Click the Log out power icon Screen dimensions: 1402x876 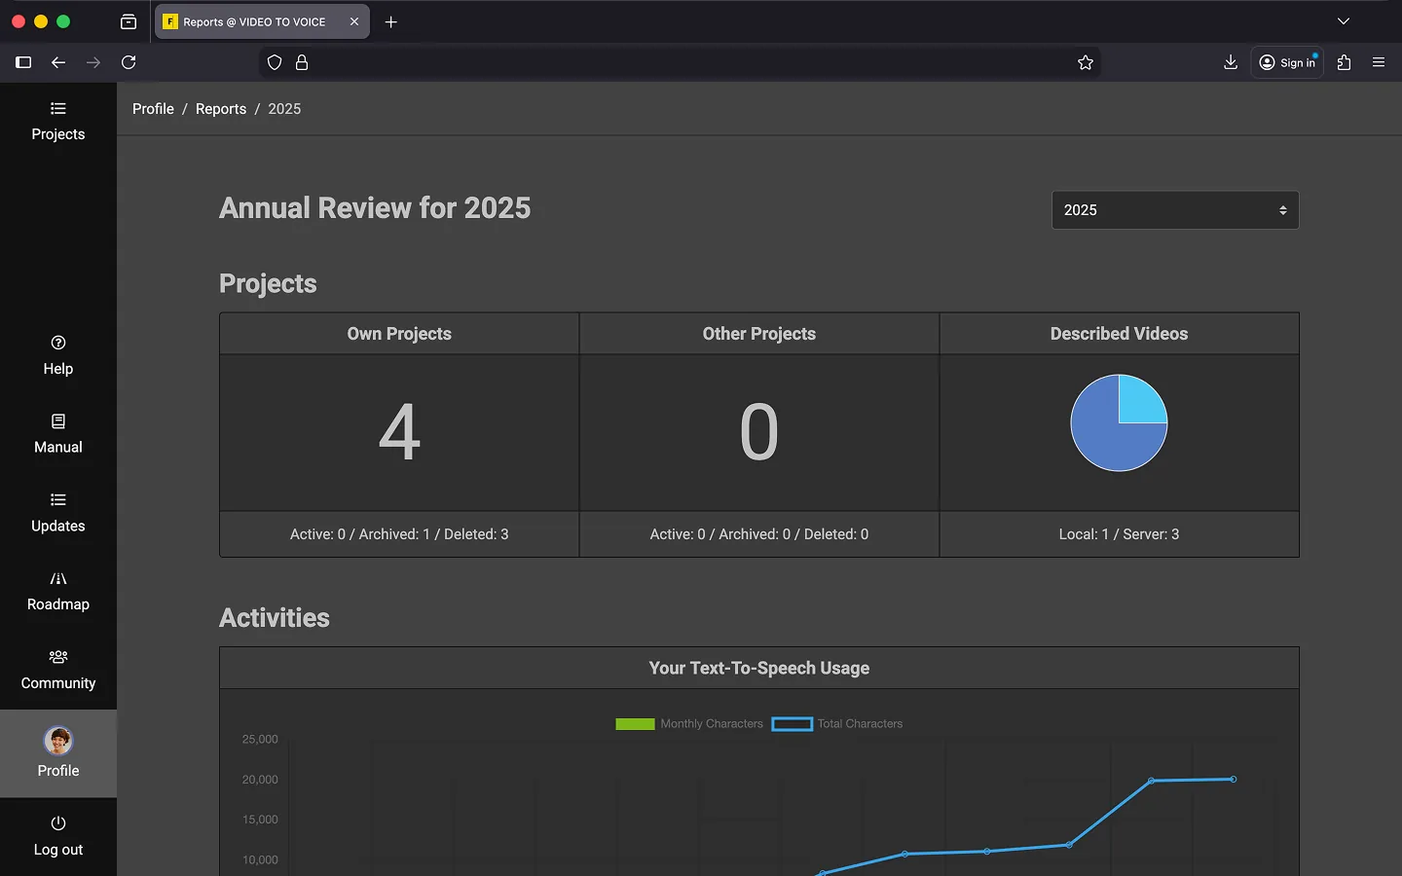coord(58,823)
